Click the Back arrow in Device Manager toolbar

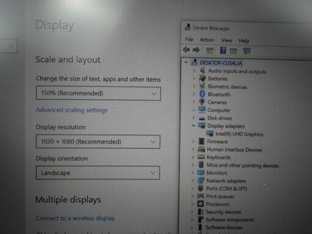(x=187, y=49)
